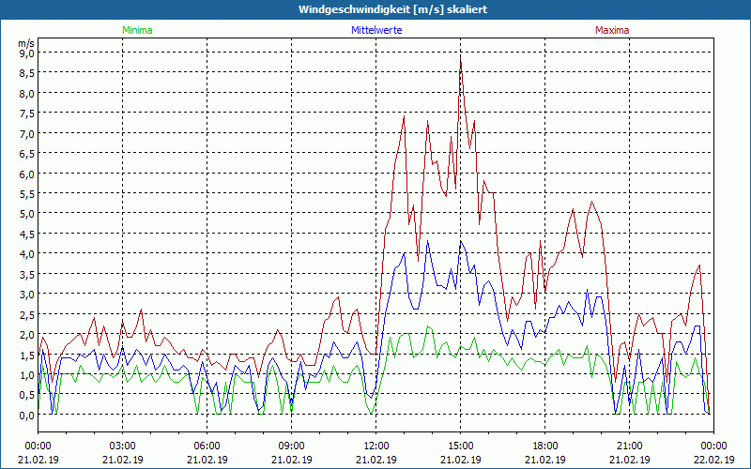The height and width of the screenshot is (469, 751).
Task: Click the 5,0 y-axis value
Action: point(26,214)
